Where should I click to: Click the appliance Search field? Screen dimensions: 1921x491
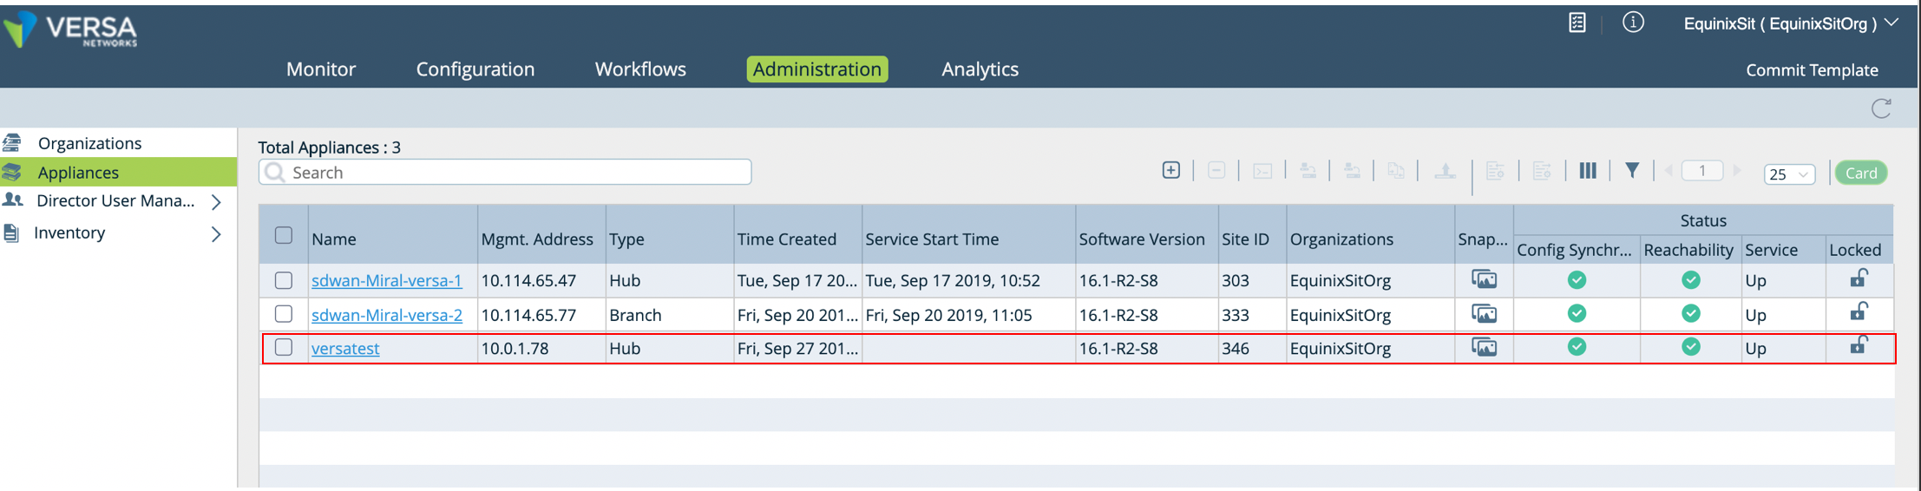click(x=505, y=172)
